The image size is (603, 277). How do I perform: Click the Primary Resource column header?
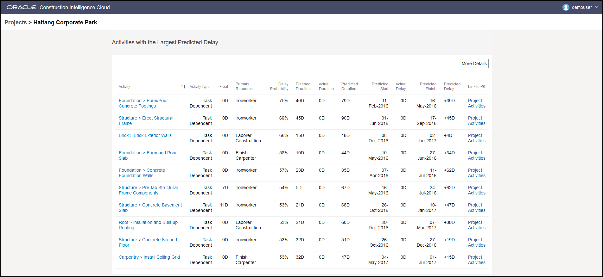(x=244, y=86)
